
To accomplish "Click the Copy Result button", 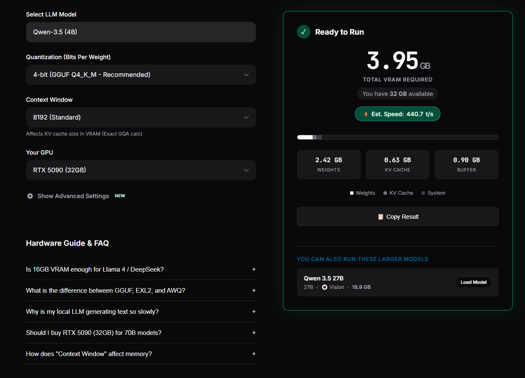I will coord(398,217).
